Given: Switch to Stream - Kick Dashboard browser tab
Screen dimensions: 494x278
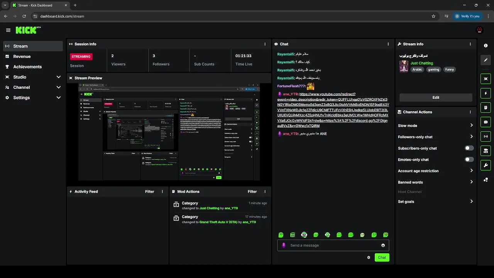Looking at the screenshot, I should coord(40,5).
